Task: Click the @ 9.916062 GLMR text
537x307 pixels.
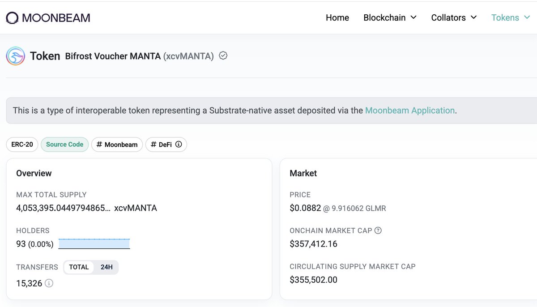Action: pyautogui.click(x=354, y=208)
